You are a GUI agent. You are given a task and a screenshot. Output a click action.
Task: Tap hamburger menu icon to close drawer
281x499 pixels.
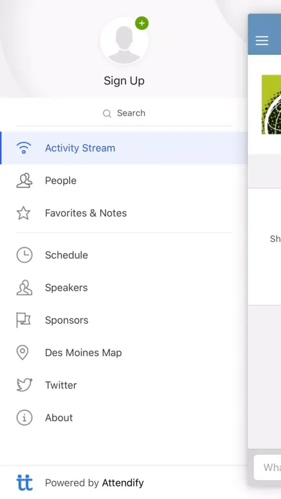pyautogui.click(x=262, y=41)
